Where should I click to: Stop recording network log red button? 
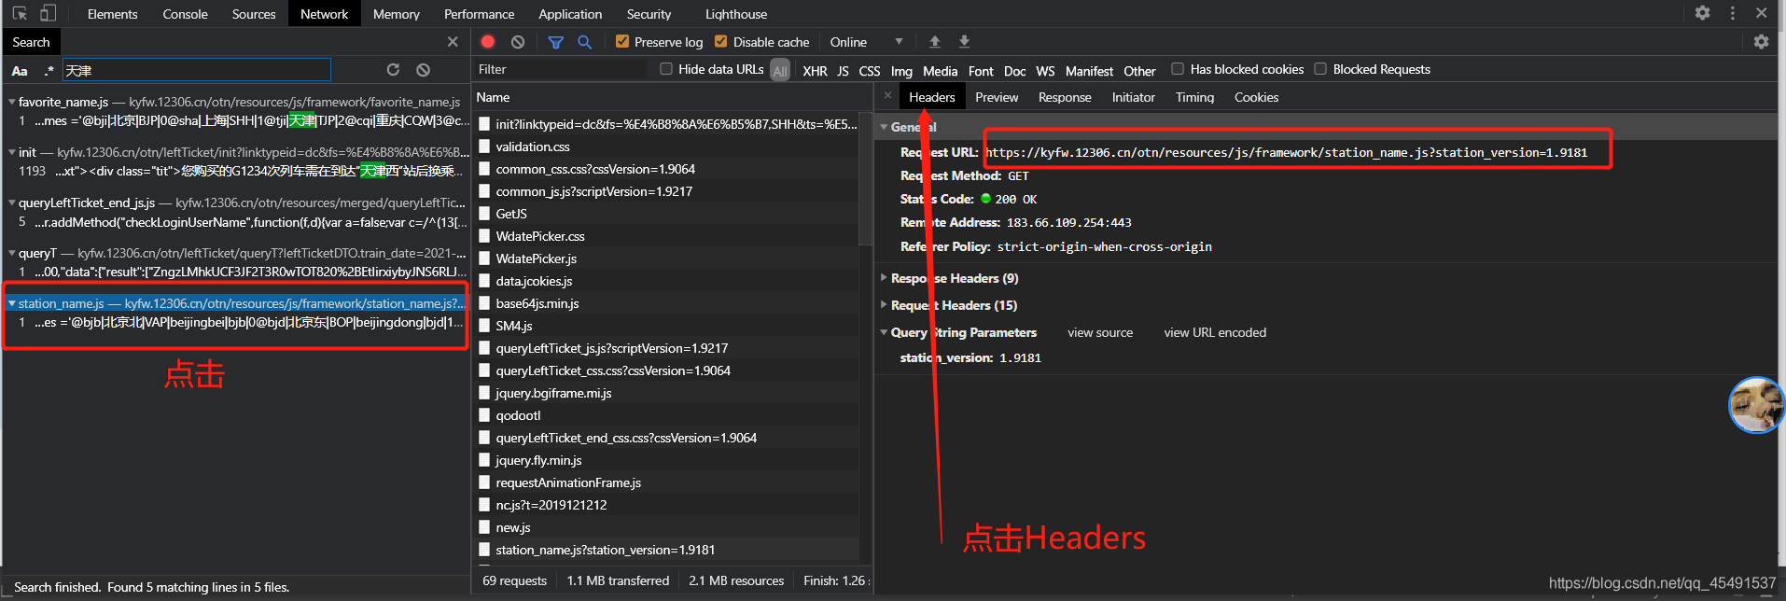click(488, 42)
